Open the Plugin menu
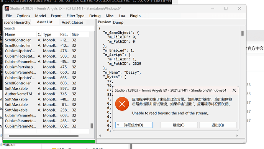The height and width of the screenshot is (149, 264). [135, 16]
